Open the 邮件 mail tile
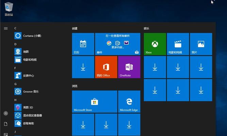The image size is (227, 136). 118,44
